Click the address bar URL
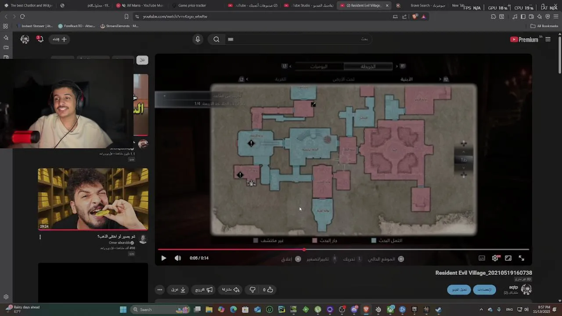The height and width of the screenshot is (316, 562). coord(175,16)
